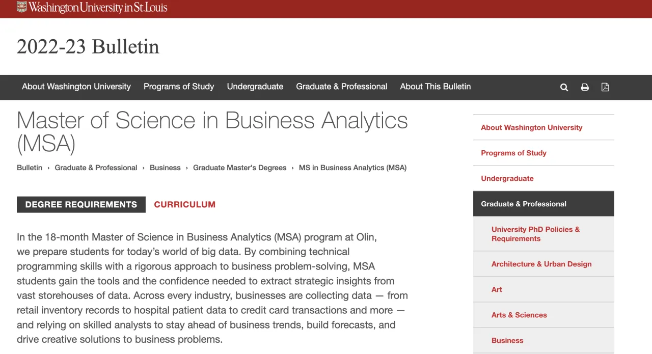Open Arts & Sciences sidebar link
This screenshot has width=652, height=354.
[519, 315]
